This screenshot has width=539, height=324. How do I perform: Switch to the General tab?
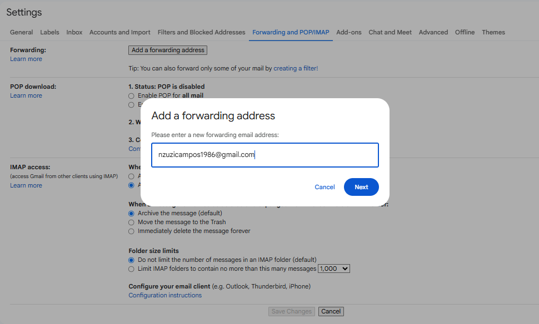[x=21, y=32]
